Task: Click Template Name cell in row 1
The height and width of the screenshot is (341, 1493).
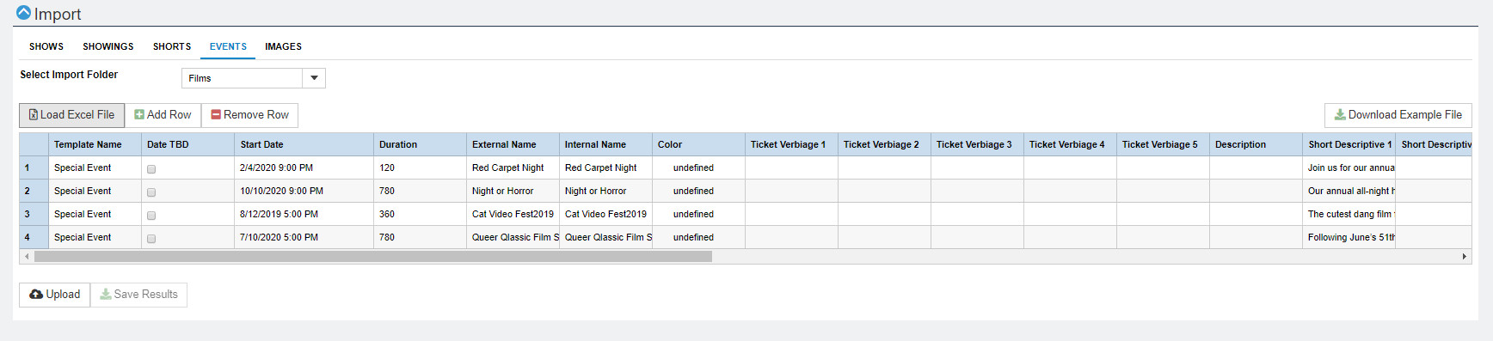Action: coord(95,167)
